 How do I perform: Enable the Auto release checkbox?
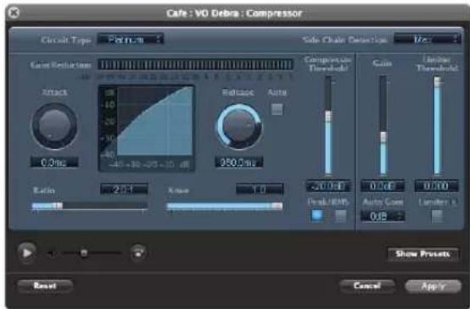coord(277,109)
